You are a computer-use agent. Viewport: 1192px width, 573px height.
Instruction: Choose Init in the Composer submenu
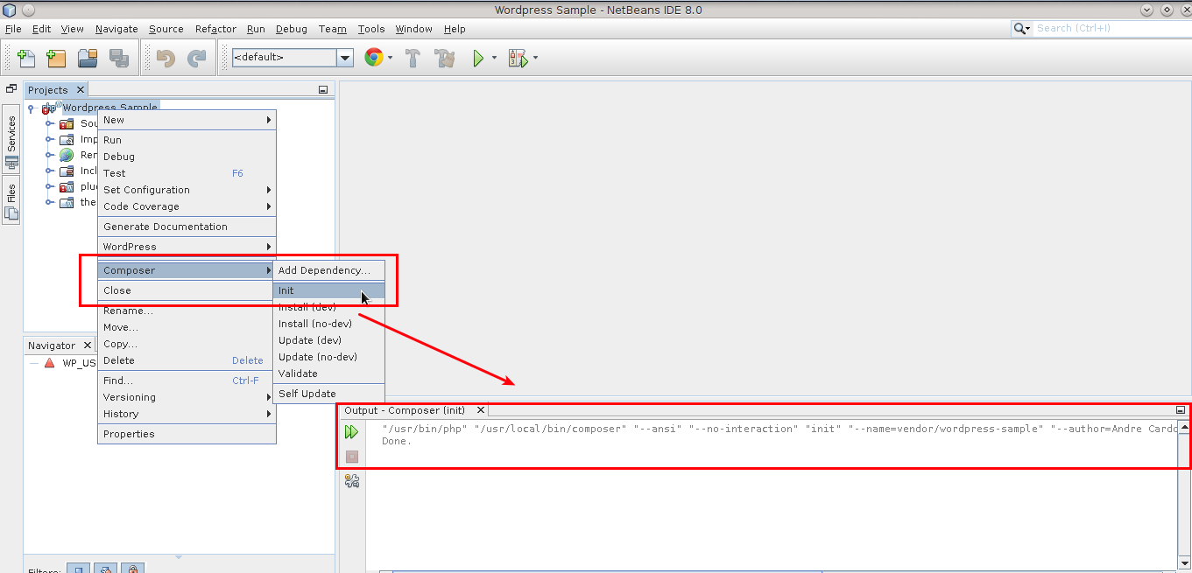pos(328,290)
